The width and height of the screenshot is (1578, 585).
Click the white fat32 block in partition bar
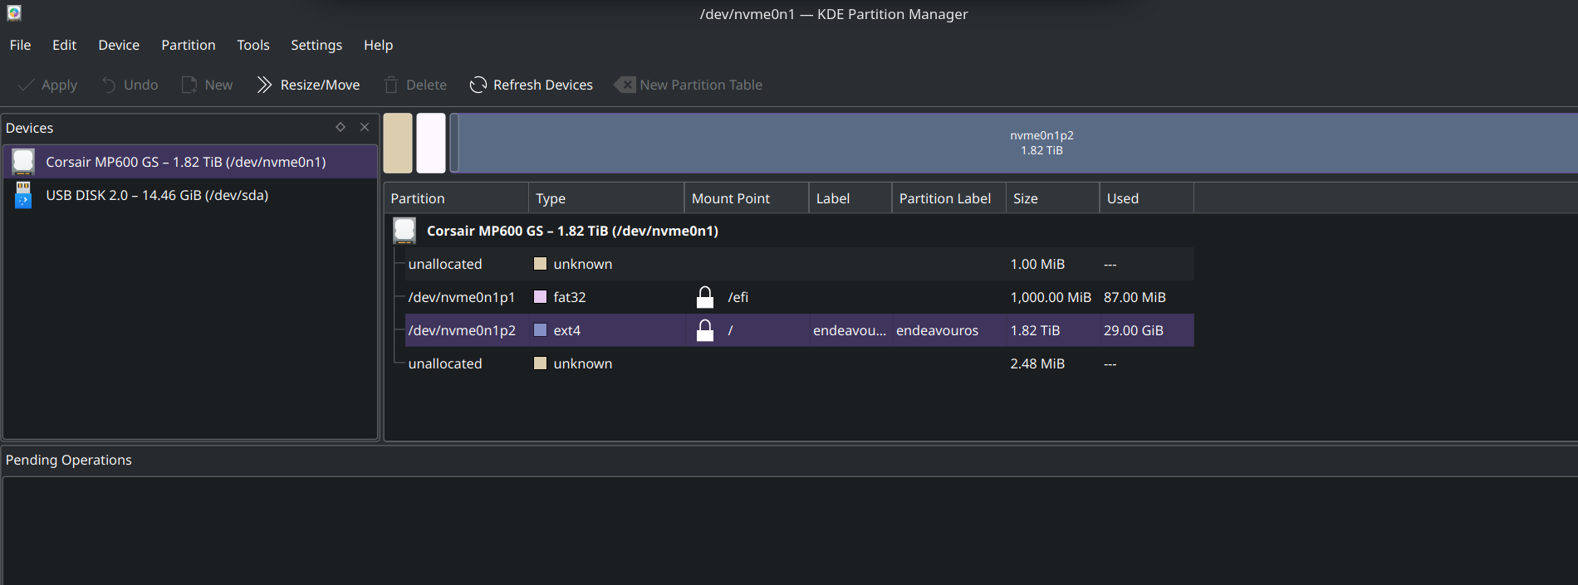point(431,143)
